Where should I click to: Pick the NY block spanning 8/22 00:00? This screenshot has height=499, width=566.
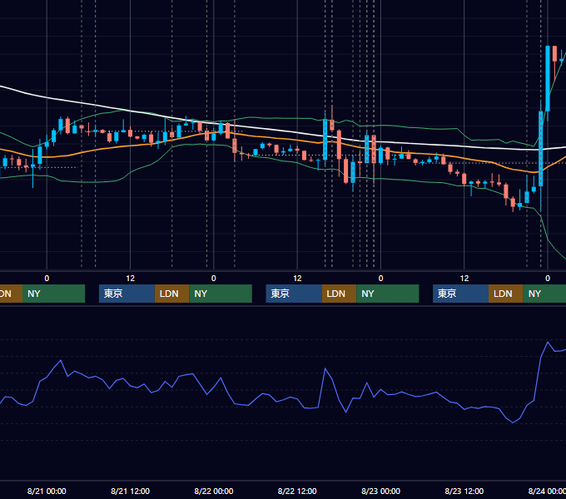pos(221,294)
